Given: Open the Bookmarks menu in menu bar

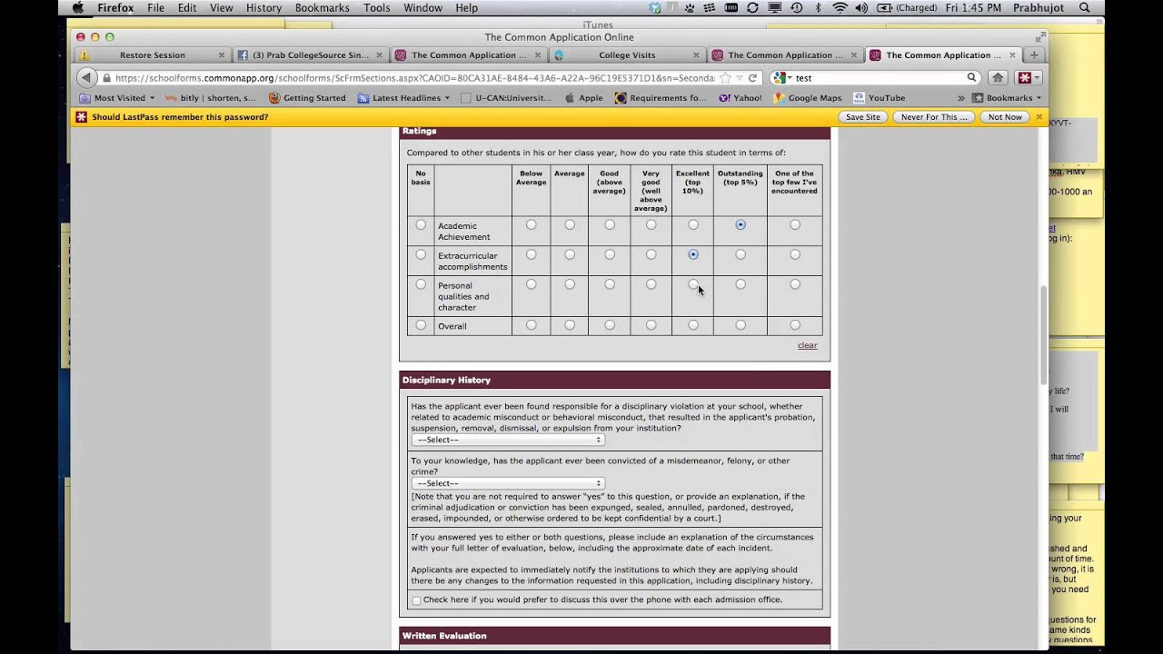Looking at the screenshot, I should click(323, 8).
